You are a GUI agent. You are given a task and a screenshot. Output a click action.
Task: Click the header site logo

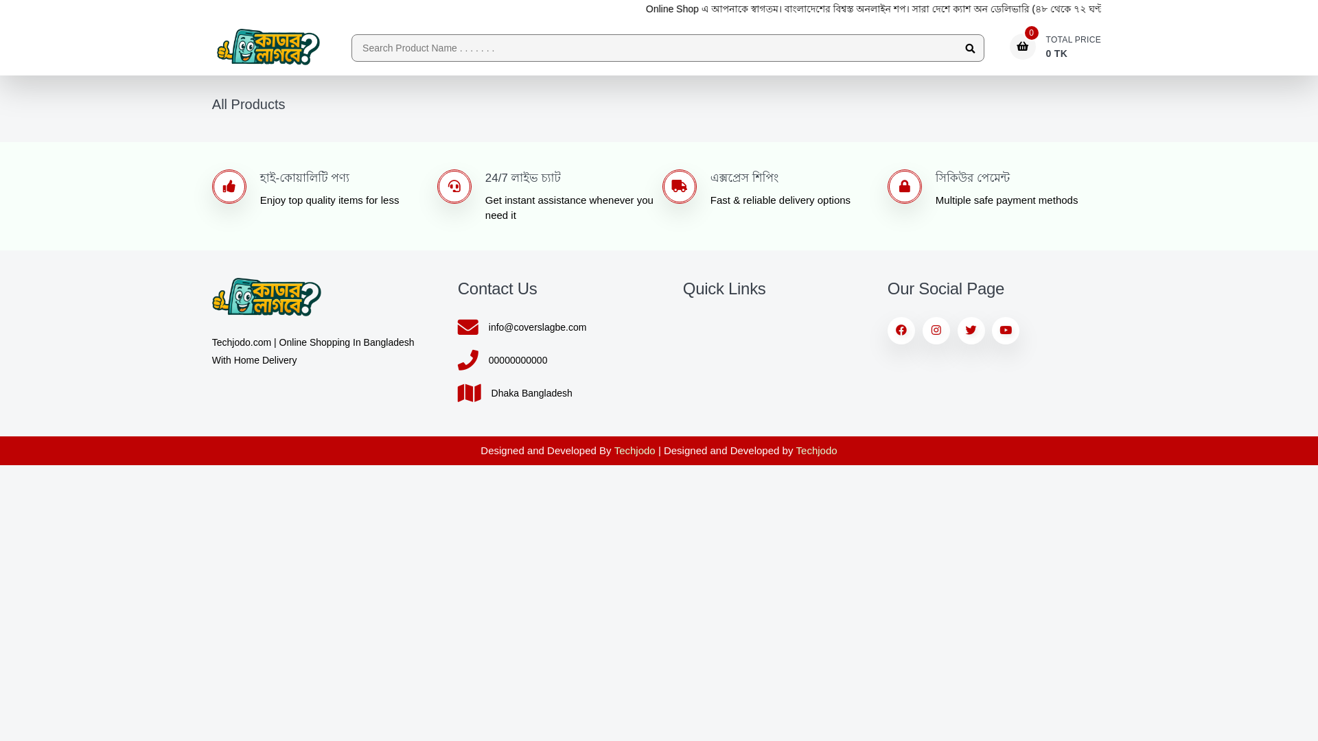pos(268,47)
